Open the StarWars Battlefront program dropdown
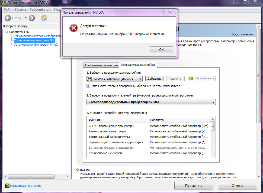This screenshot has height=193, width=263. [x=115, y=79]
